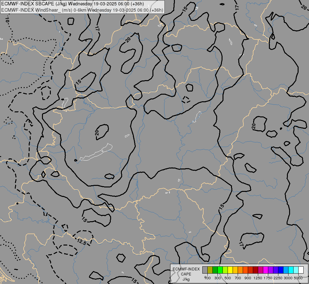The image size is (309, 284).
Task: Click the 5000 value under the legend
Action: click(298, 278)
